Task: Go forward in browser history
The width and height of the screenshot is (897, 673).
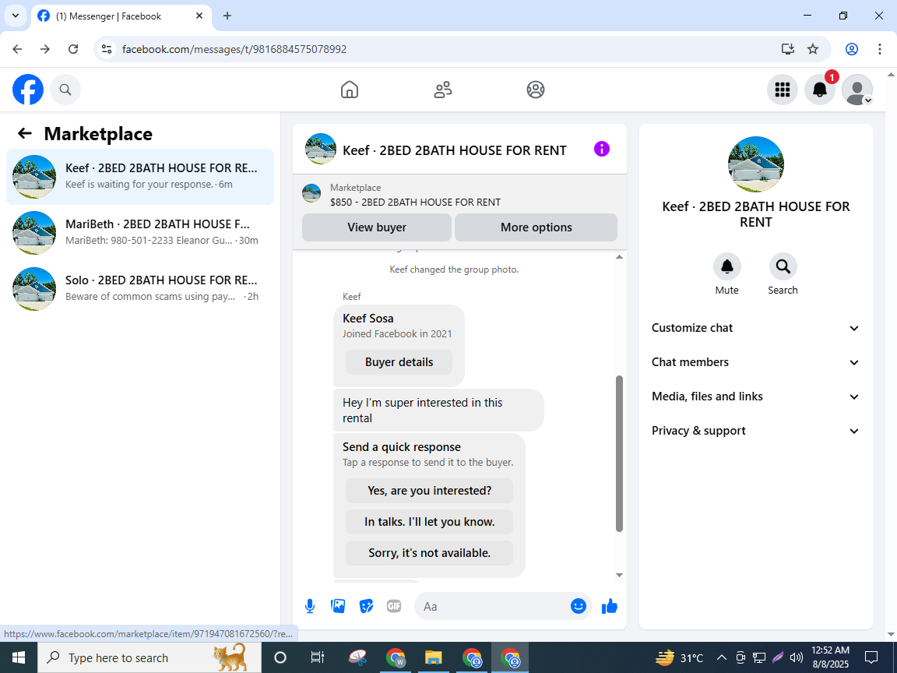Action: 45,49
